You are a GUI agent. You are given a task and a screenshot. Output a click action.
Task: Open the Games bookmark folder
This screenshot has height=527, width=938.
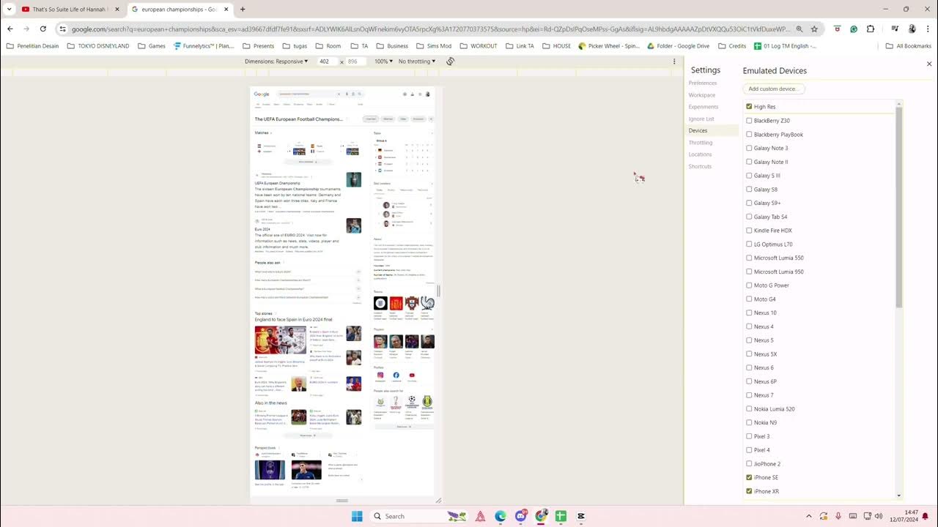151,46
